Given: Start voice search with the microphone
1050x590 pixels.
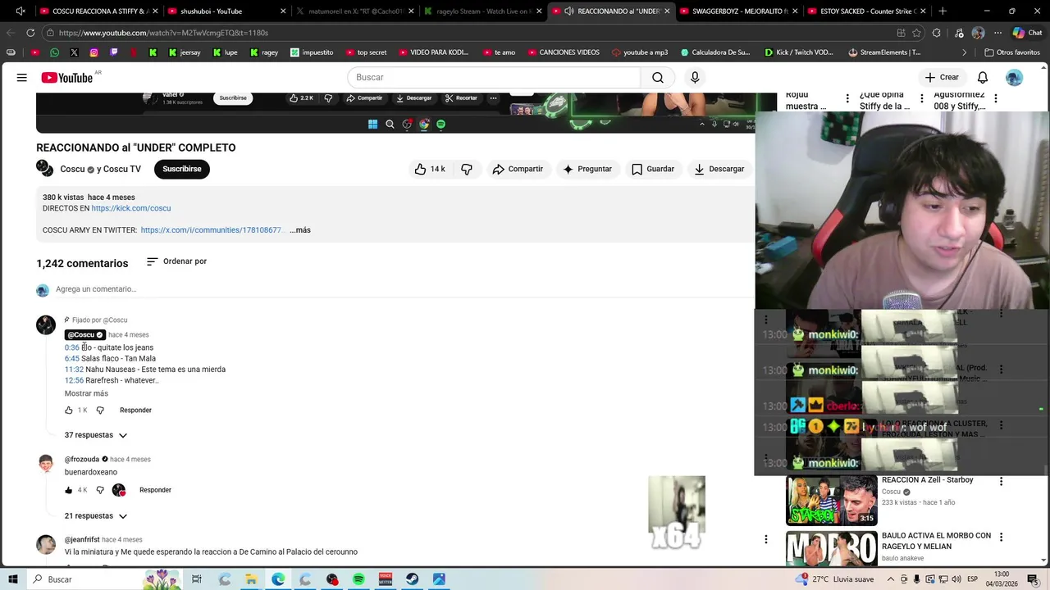Looking at the screenshot, I should [x=695, y=77].
